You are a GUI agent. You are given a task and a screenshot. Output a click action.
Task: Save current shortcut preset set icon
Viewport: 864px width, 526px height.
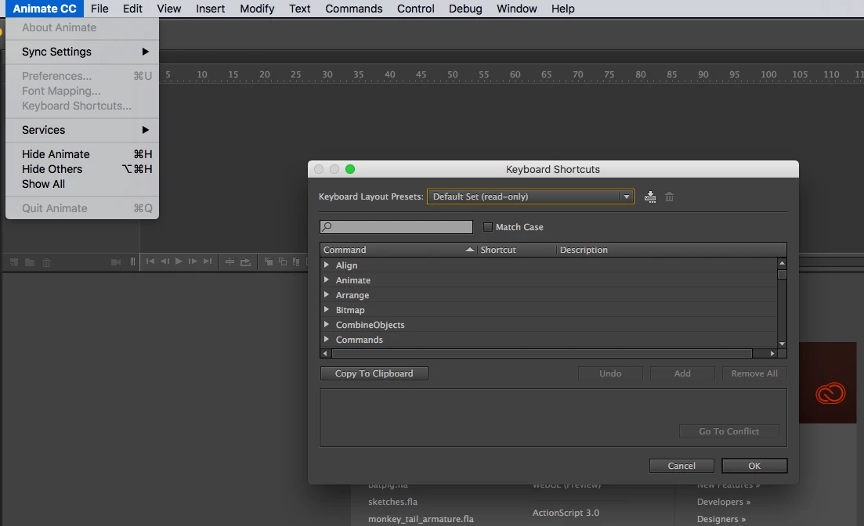click(x=650, y=196)
